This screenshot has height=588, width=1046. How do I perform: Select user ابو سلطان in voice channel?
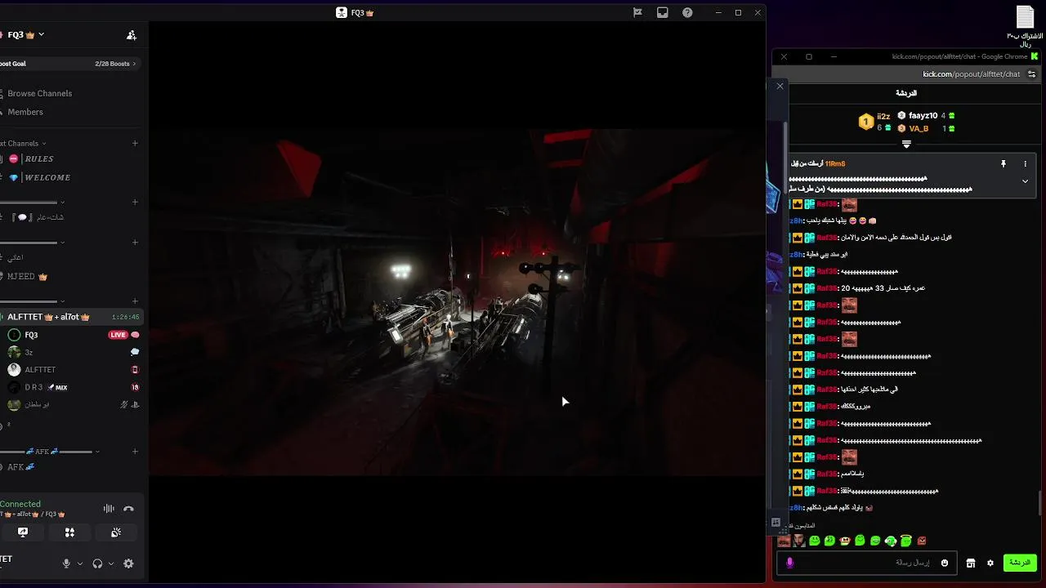(37, 404)
